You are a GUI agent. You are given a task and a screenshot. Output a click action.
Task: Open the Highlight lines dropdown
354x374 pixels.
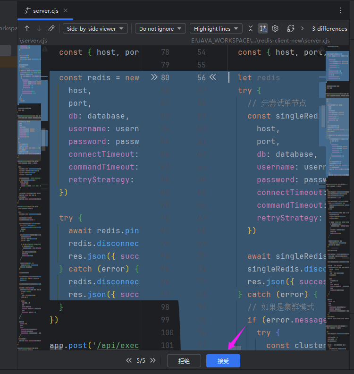click(216, 29)
